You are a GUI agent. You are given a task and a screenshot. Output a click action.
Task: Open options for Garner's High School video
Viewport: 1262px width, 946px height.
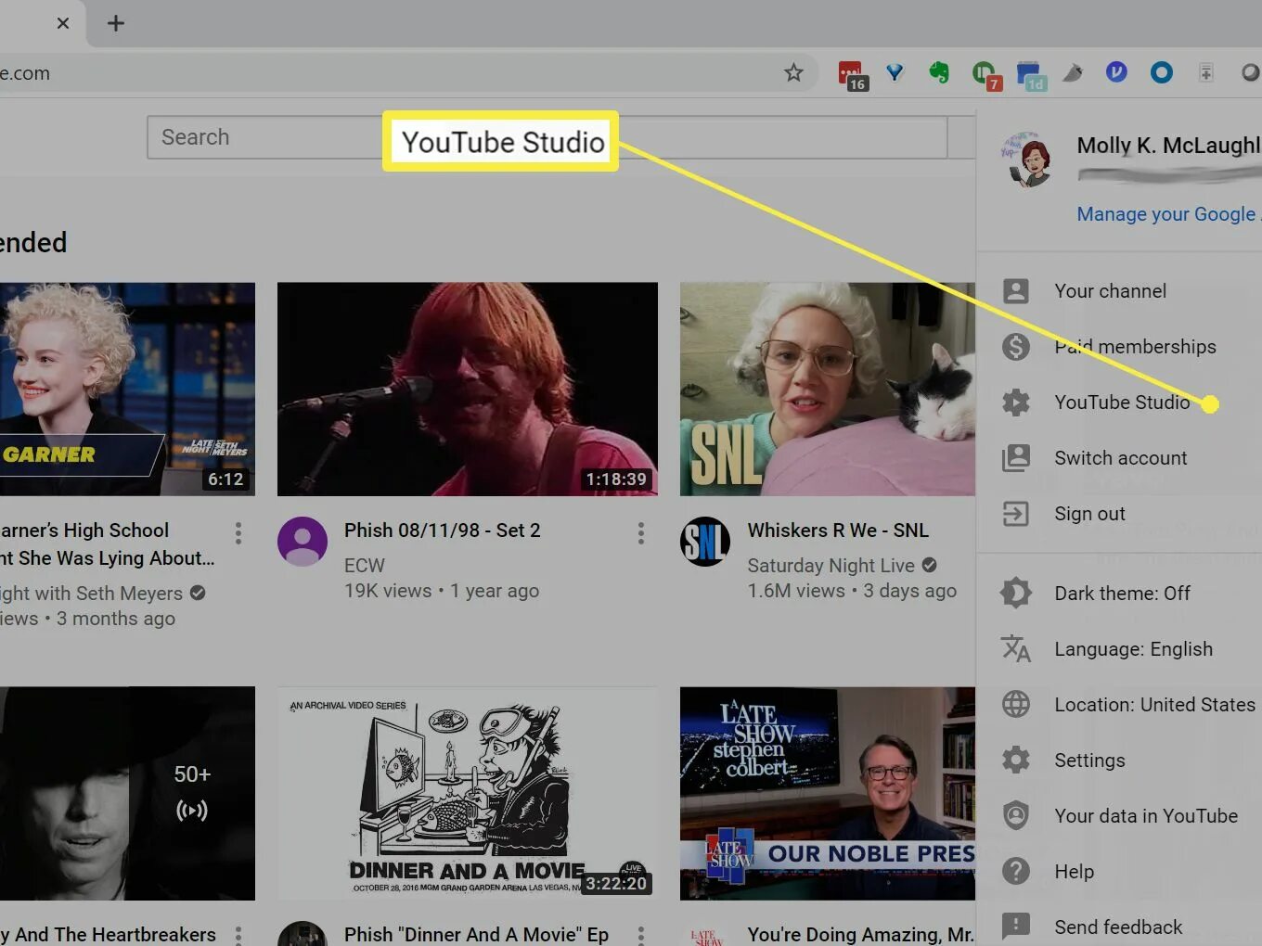[238, 532]
